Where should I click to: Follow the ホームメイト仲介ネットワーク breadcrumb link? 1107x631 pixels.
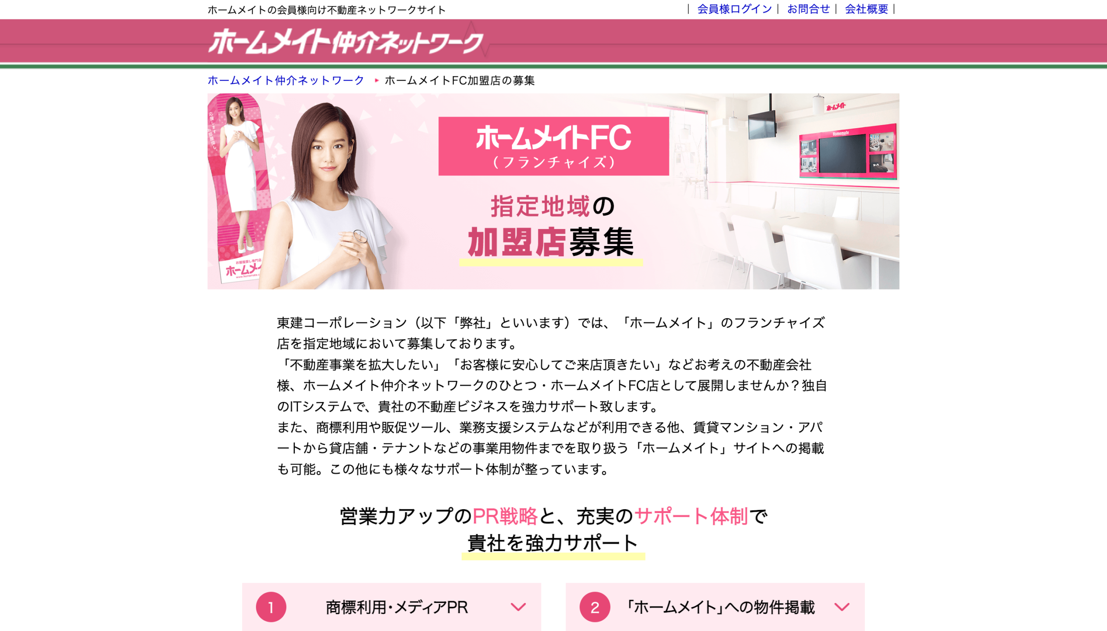pyautogui.click(x=286, y=80)
